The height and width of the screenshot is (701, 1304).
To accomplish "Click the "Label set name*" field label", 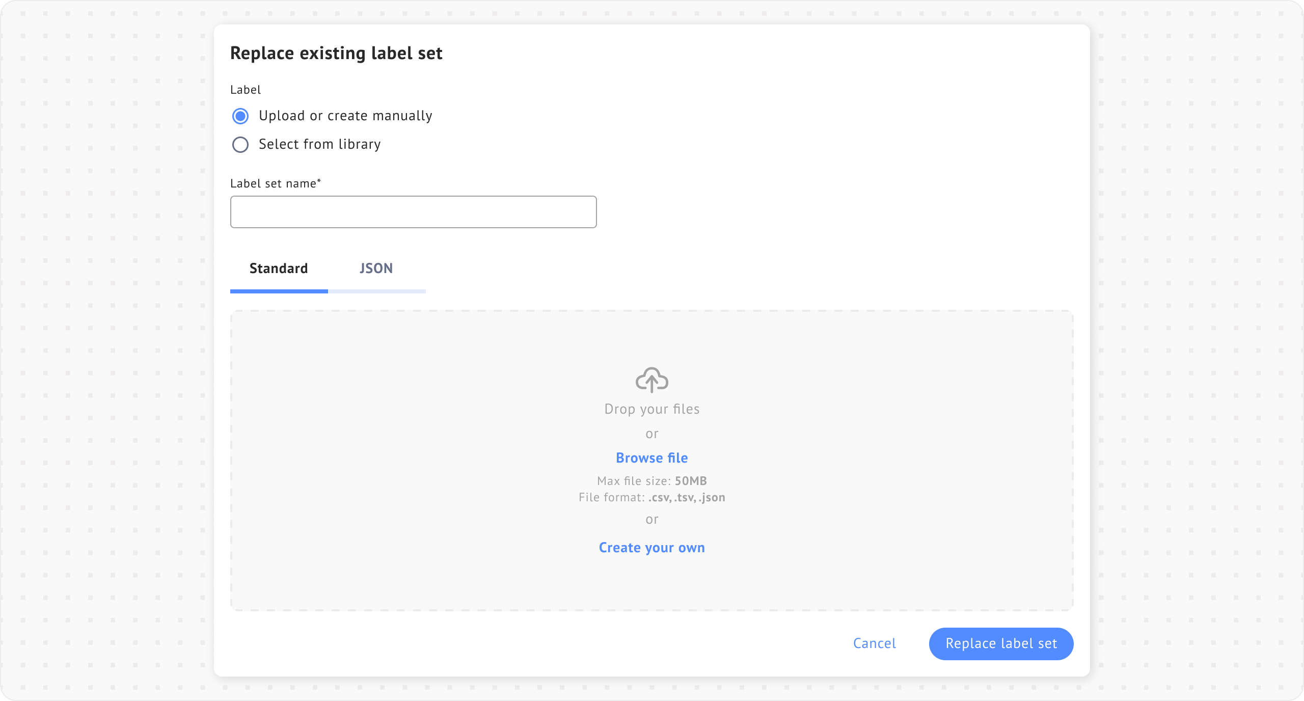I will point(276,183).
